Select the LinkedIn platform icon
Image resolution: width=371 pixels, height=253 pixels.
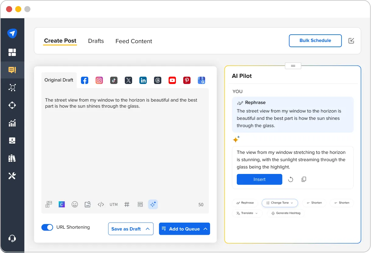[143, 80]
